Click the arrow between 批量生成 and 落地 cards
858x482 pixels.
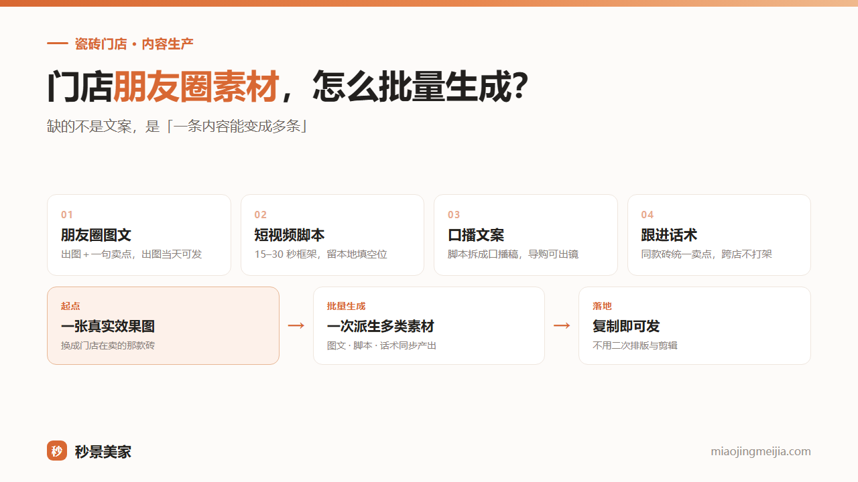tap(562, 325)
